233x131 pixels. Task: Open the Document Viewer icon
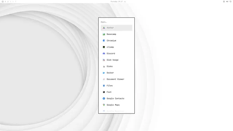(104, 79)
